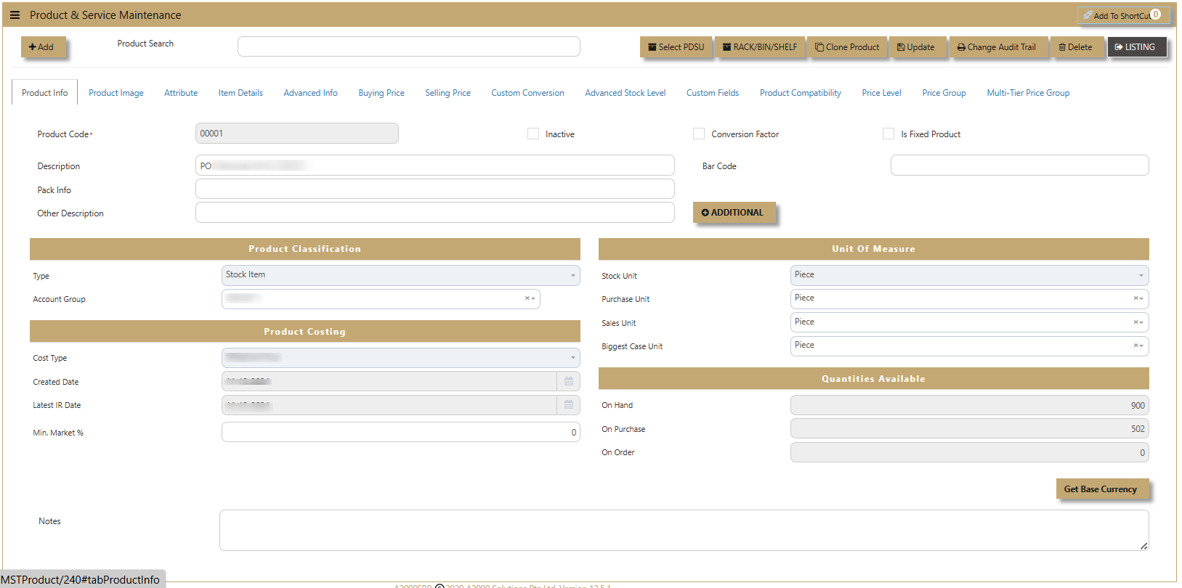This screenshot has width=1182, height=588.
Task: Expand the Type dropdown showing Stock Item
Action: (x=400, y=275)
